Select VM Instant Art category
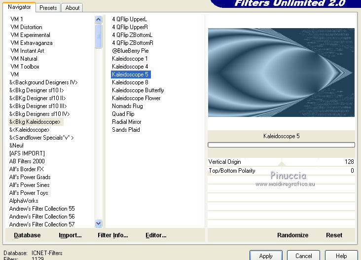Screen dimensions: 361x260 coord(28,51)
